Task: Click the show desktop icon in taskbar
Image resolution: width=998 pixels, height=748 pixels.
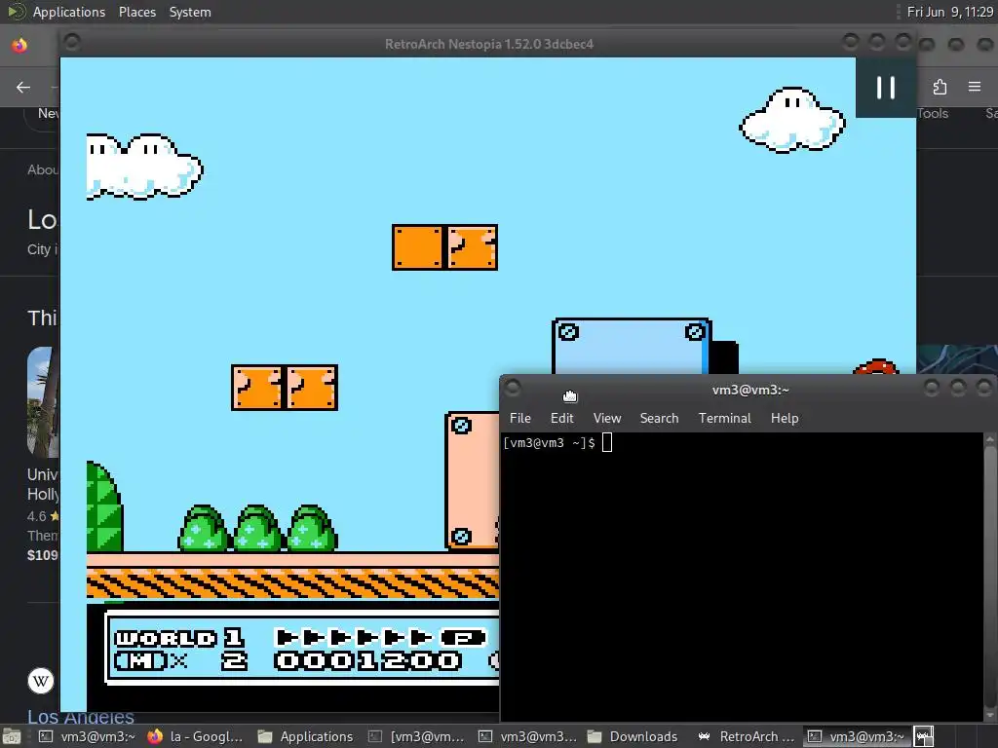Action: tap(10, 736)
